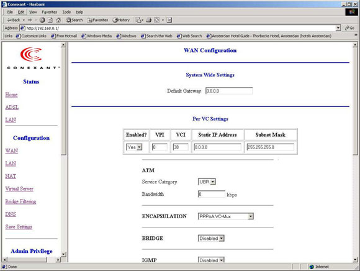Open the Help menu

tap(79, 12)
